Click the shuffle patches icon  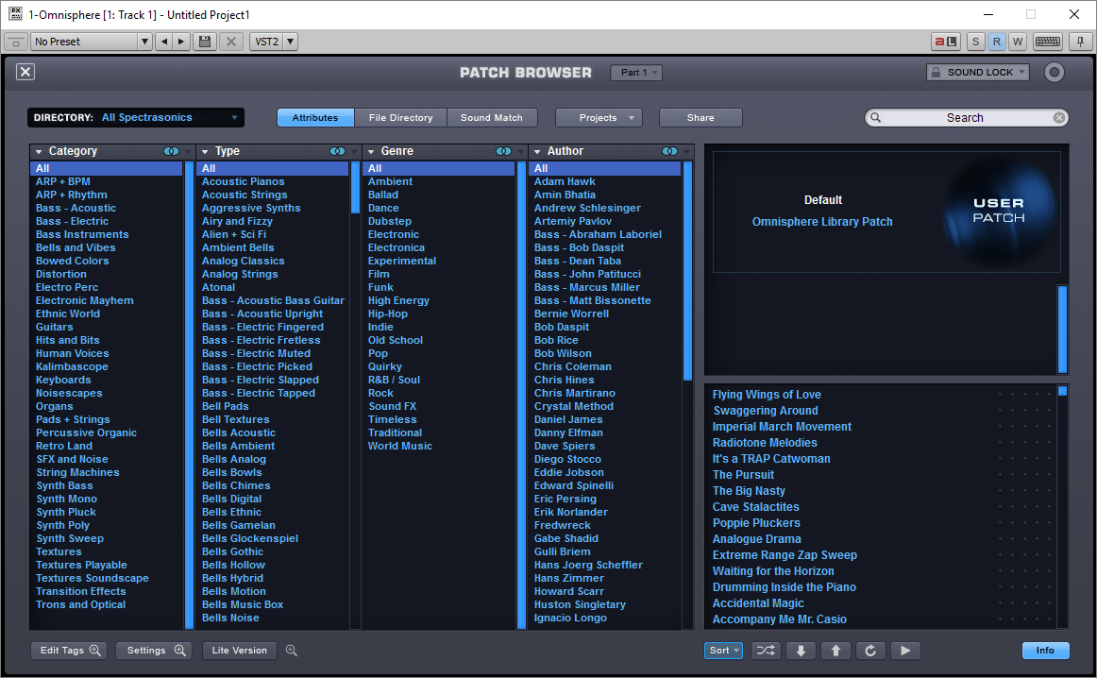(x=766, y=650)
